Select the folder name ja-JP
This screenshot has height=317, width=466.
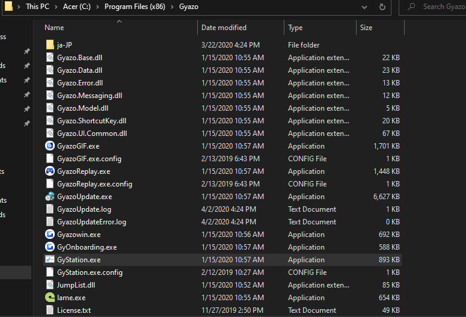[64, 45]
